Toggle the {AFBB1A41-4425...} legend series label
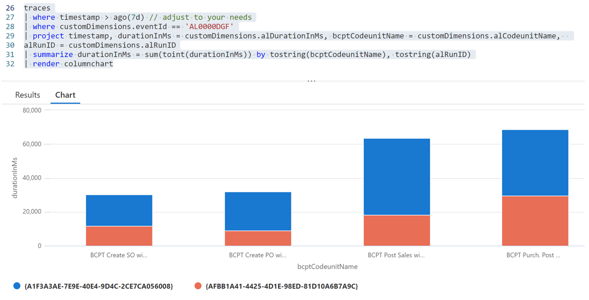Viewport: 589px width, 300px height. click(x=282, y=286)
